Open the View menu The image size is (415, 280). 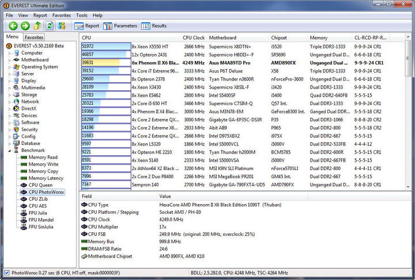pyautogui.click(x=23, y=16)
